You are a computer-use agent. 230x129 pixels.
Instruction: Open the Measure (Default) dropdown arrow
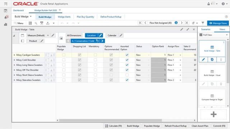48,35
